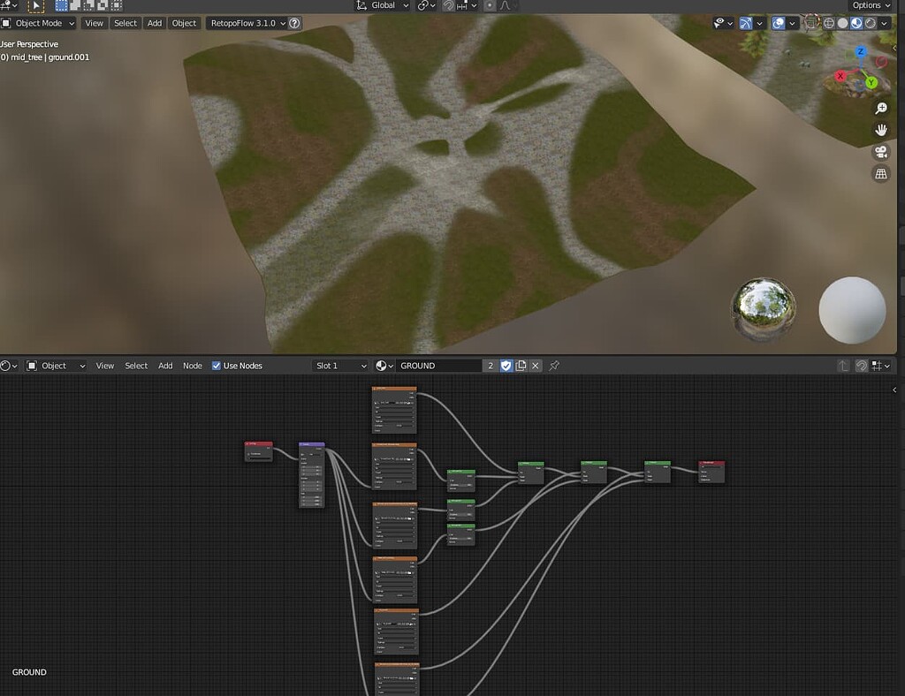The image size is (905, 696).
Task: Switch to orthographic view with grid icon
Action: [880, 174]
